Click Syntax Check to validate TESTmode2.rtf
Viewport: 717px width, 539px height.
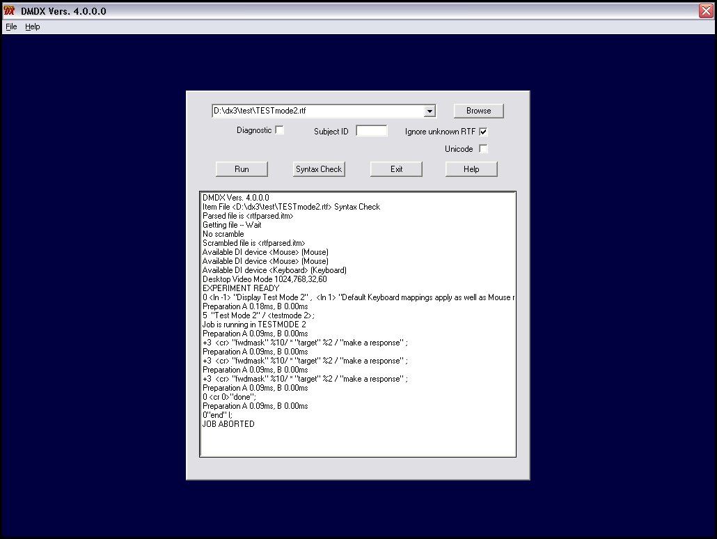pos(318,169)
